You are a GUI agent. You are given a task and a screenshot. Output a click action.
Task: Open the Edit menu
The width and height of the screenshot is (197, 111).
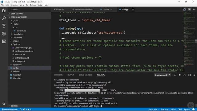pyautogui.click(x=7, y=5)
